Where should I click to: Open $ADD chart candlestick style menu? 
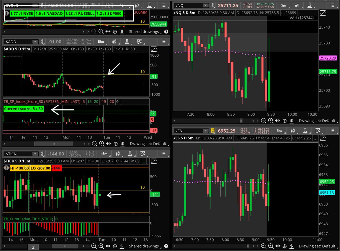(x=114, y=42)
